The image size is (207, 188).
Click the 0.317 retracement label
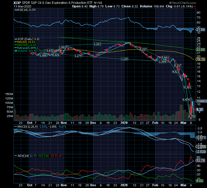(x=178, y=65)
